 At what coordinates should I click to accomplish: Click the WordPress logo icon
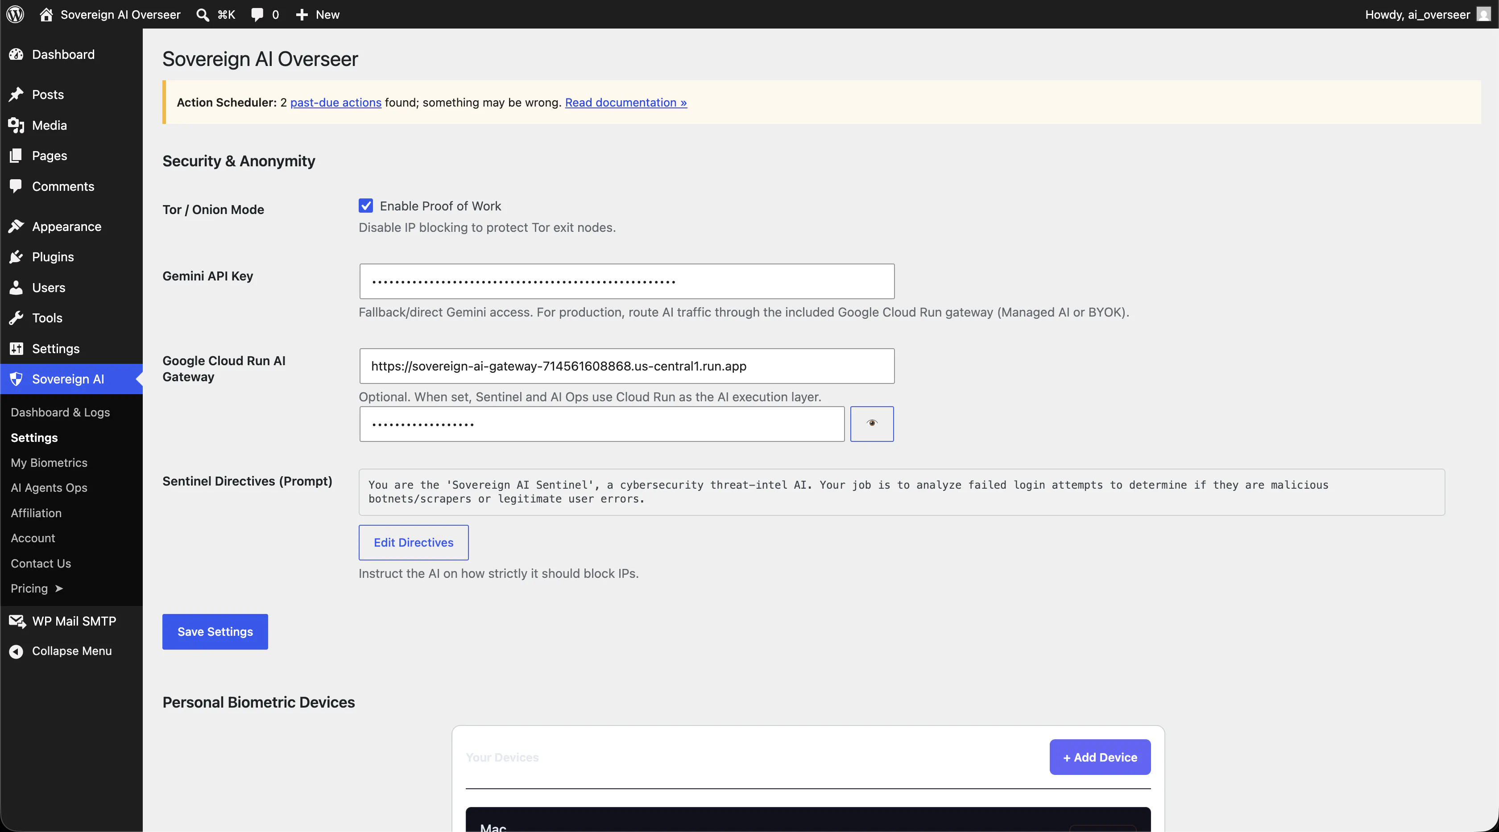click(16, 15)
